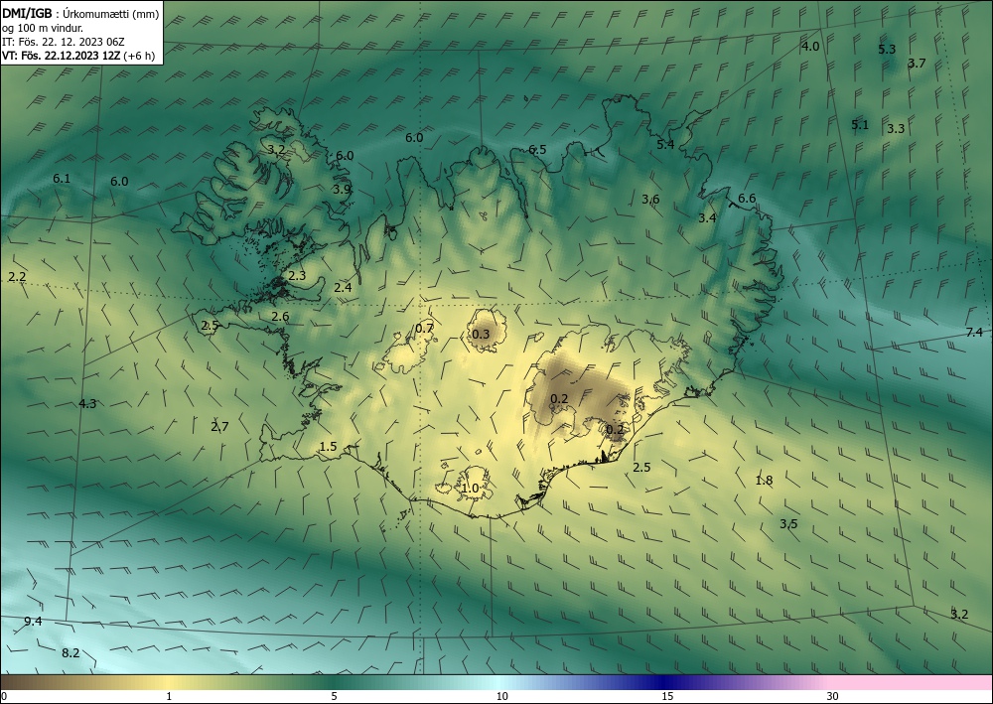Screen dimensions: 993x704
Task: Click the 6.6 value label
Action: tap(747, 199)
